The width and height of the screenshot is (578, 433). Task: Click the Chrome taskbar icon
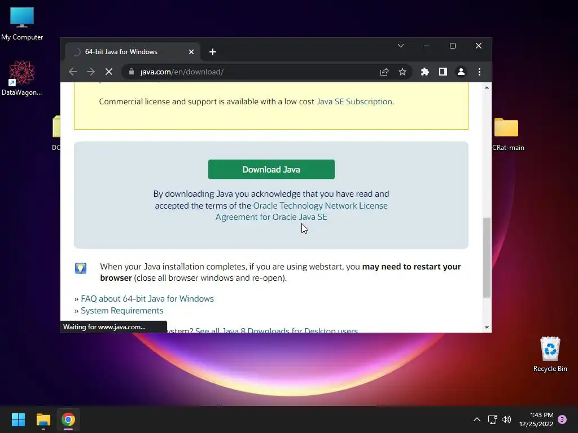coord(68,419)
